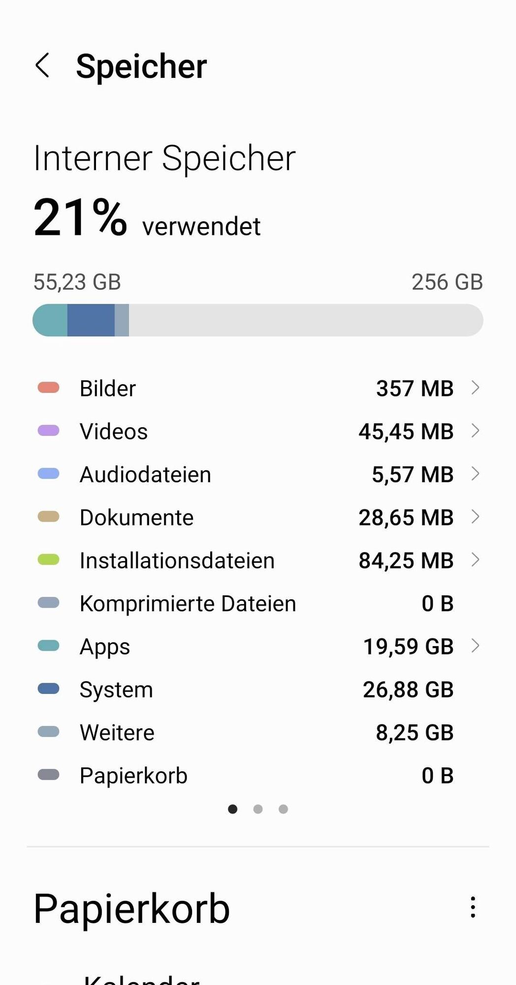Open the Dokumente chevron arrow
Viewport: 516px width, 985px height.
pos(475,517)
